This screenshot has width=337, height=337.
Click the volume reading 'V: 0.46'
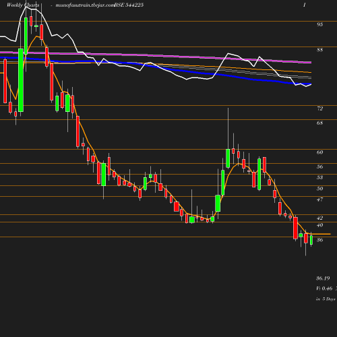click(324, 288)
